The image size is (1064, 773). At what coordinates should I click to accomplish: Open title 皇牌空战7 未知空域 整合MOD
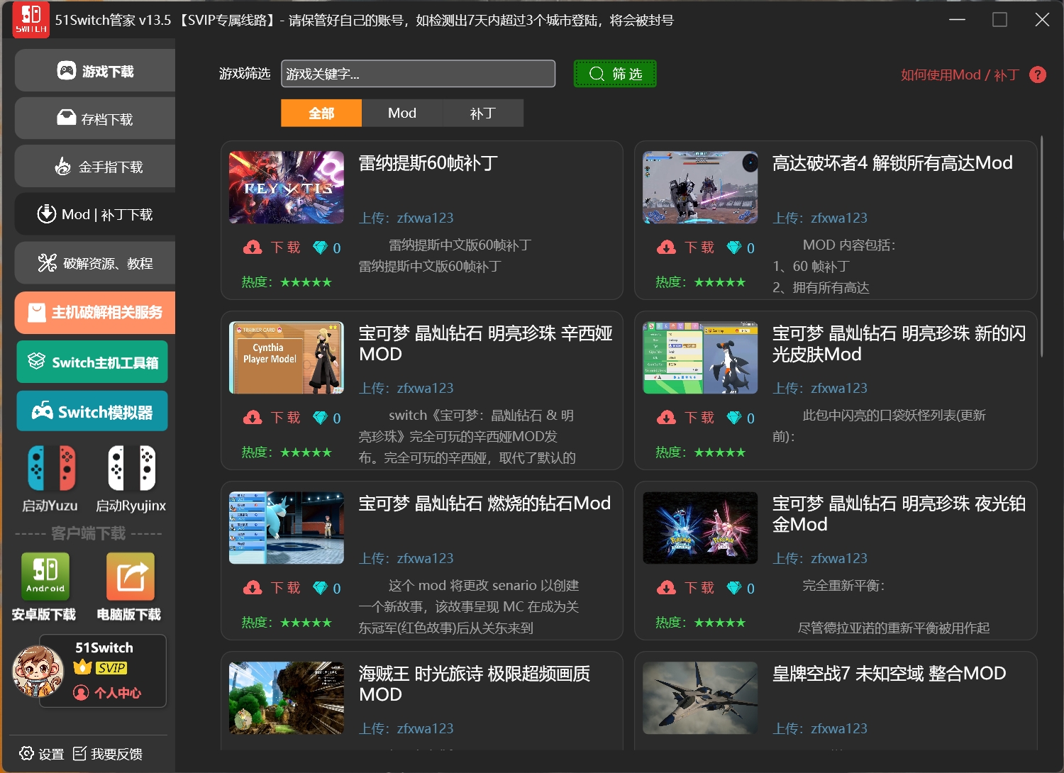(x=889, y=674)
